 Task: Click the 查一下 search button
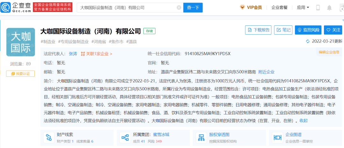[193, 8]
